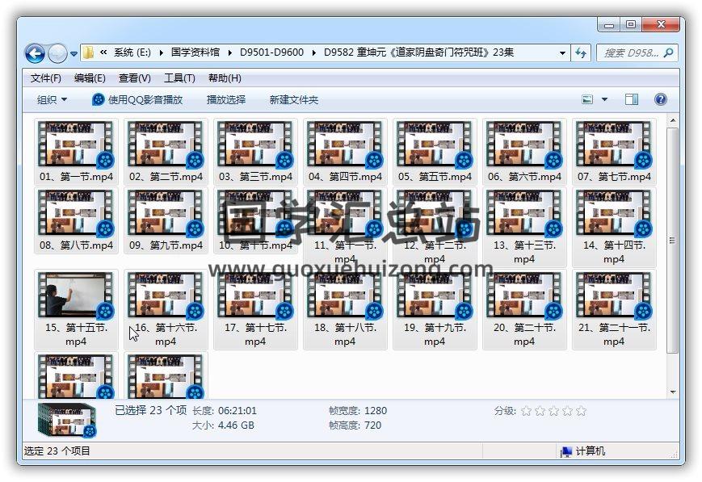
Task: Open the help question mark icon
Action: (x=660, y=99)
